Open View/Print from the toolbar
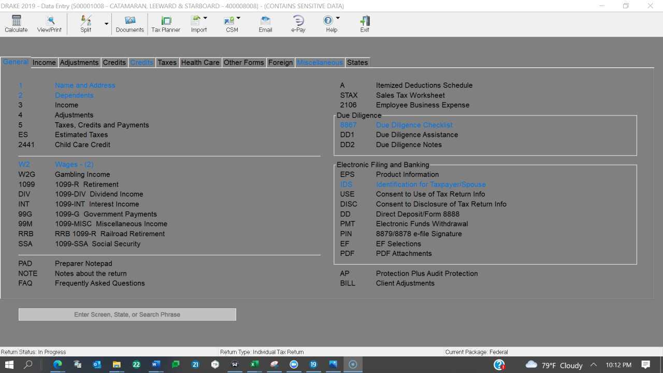Screen dimensions: 663x373 tap(49, 24)
